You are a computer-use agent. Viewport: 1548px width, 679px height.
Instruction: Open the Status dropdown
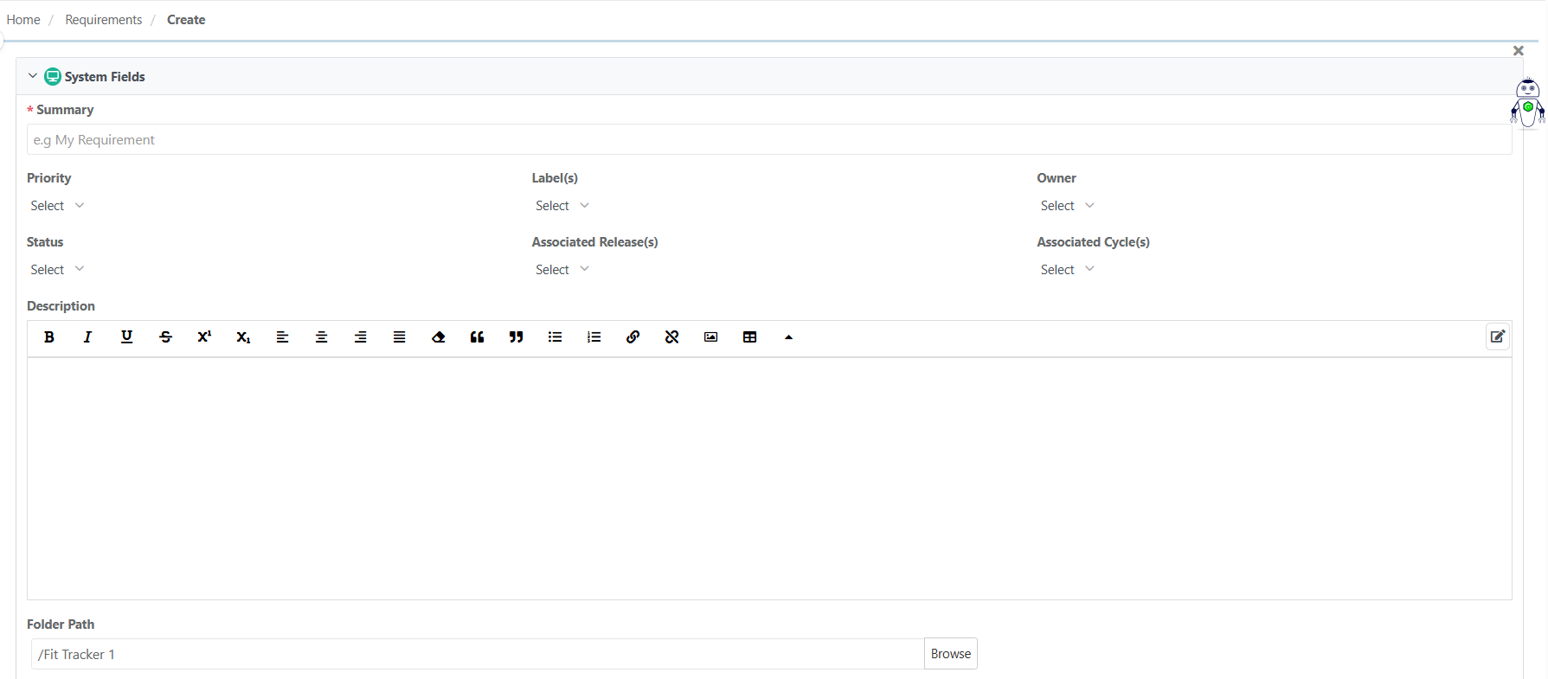coord(57,270)
